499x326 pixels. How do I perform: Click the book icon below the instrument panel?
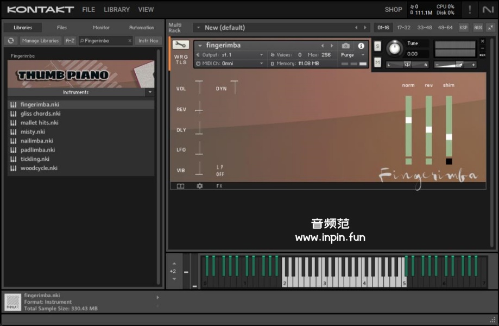(180, 186)
